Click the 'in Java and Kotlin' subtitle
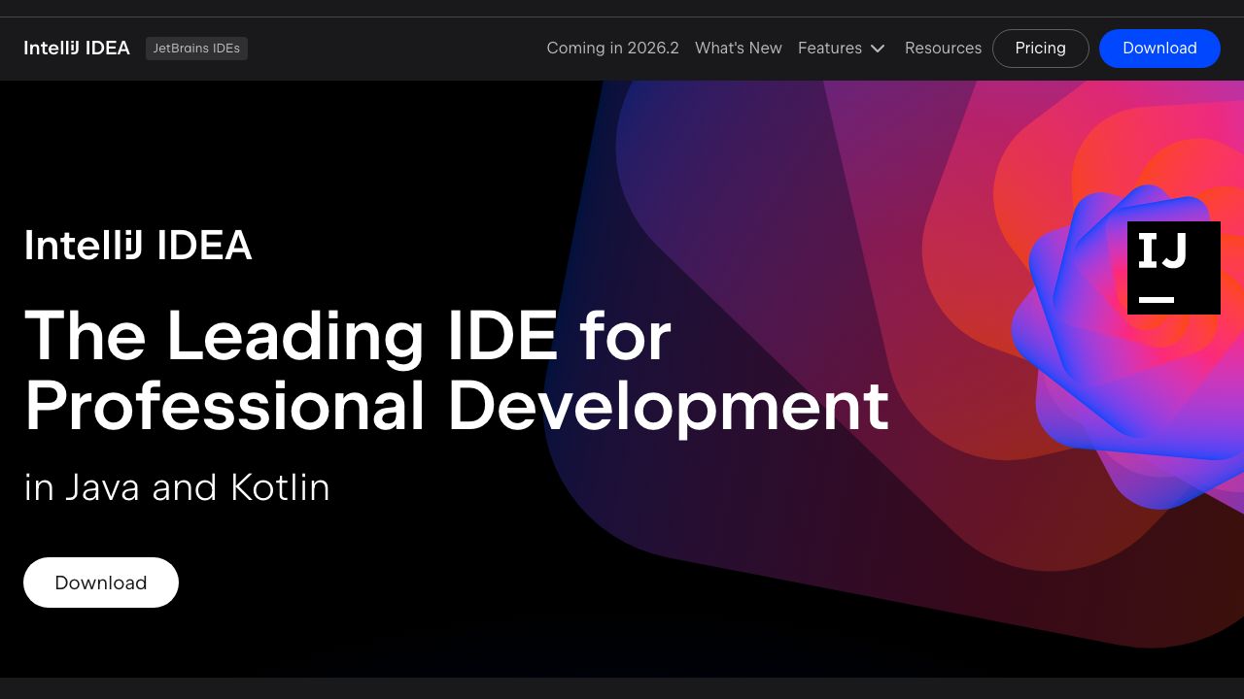 coord(177,486)
